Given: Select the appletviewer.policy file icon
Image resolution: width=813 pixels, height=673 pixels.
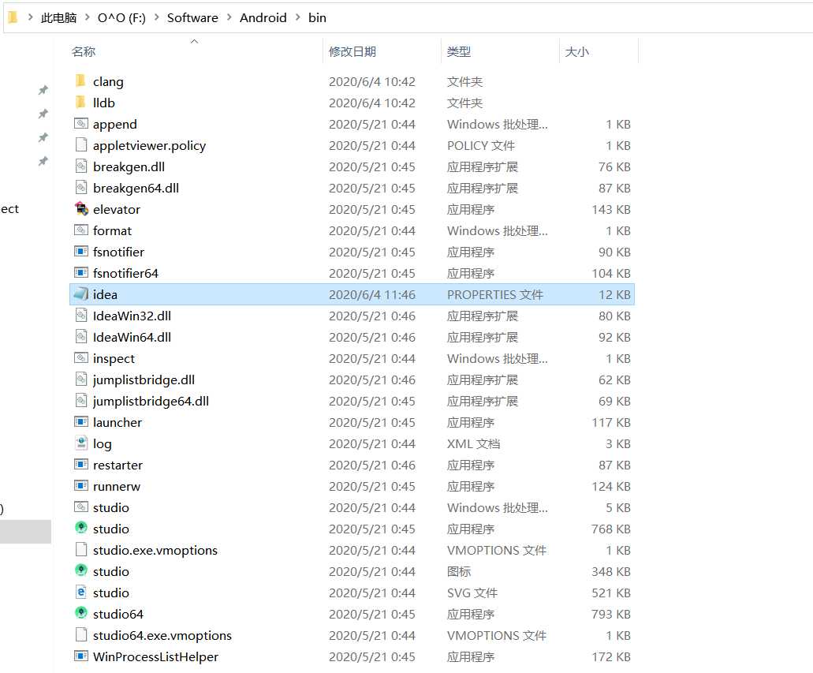Looking at the screenshot, I should point(81,144).
